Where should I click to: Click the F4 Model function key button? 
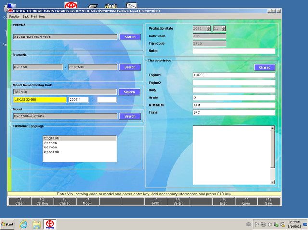[88, 201]
